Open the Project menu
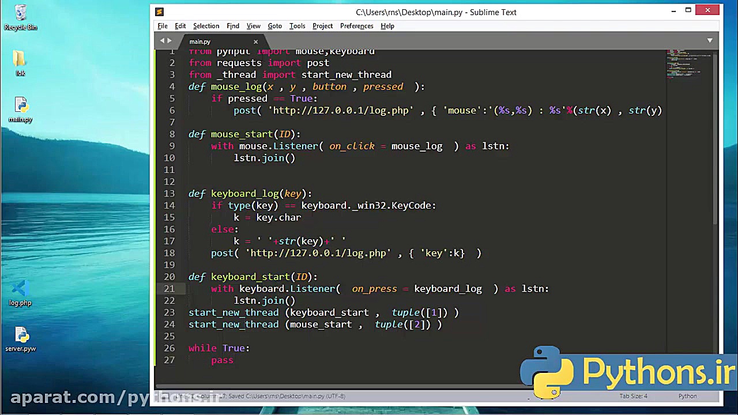This screenshot has width=738, height=415. pyautogui.click(x=323, y=26)
